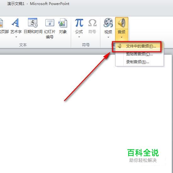The image size is (173, 173).
Task: Choose 录制音频(R)... menu entry
Action: point(139,62)
